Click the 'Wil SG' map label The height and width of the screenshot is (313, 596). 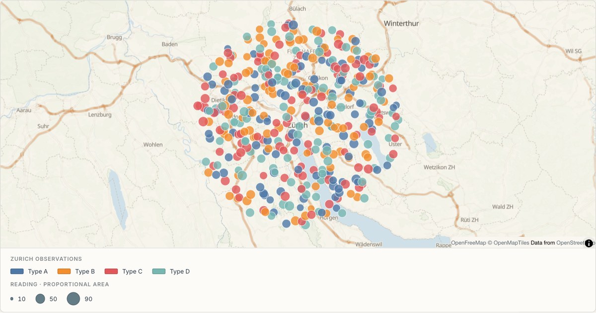click(x=574, y=51)
